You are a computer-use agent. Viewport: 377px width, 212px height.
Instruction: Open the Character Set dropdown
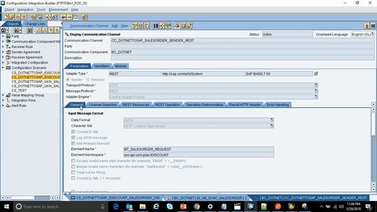[x=272, y=125]
